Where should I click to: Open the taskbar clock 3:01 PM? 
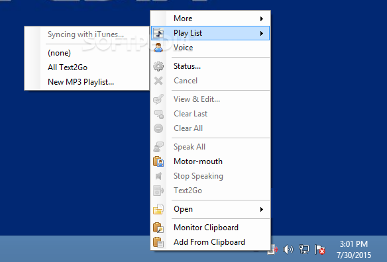tap(354, 249)
